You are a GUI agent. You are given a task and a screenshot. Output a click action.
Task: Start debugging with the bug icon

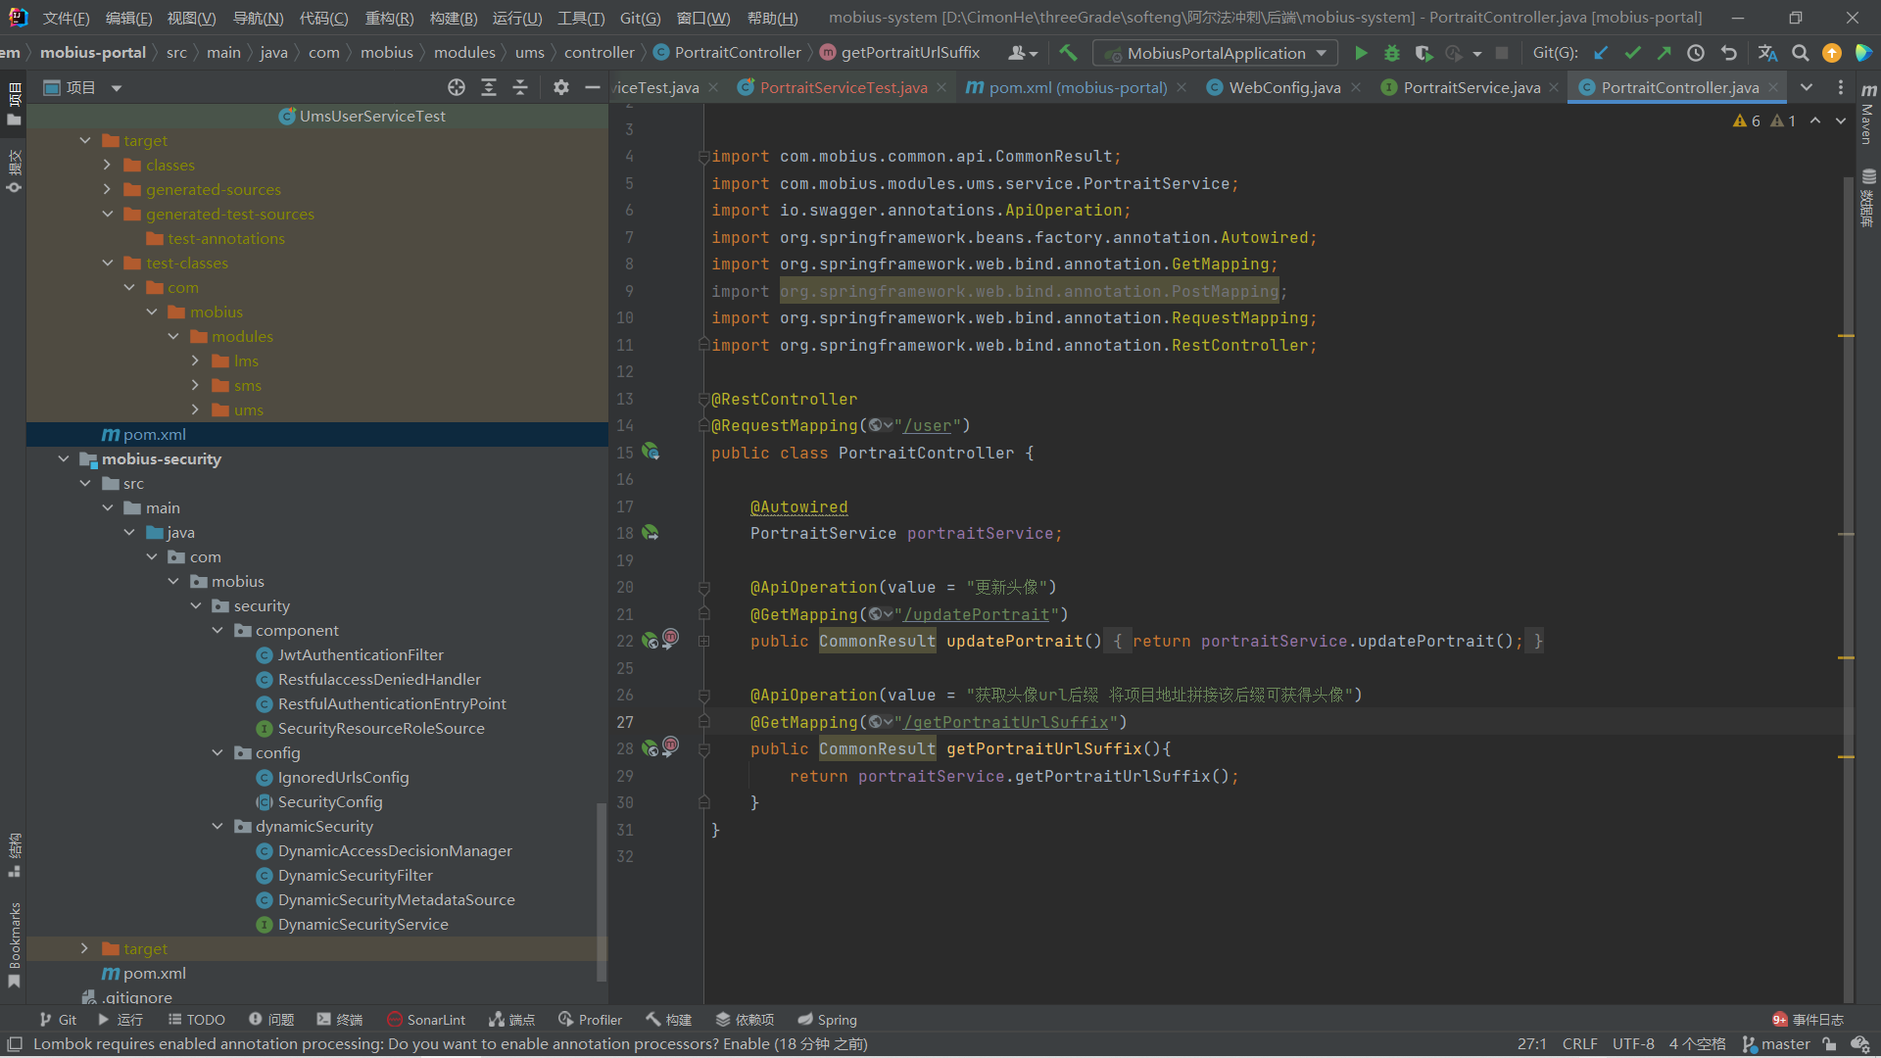point(1391,54)
